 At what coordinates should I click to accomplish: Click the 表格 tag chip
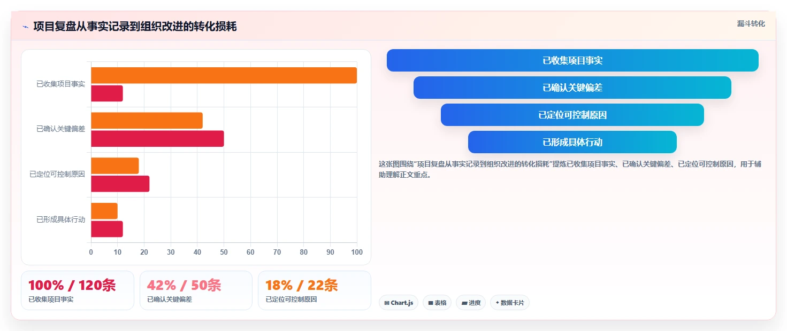point(437,303)
